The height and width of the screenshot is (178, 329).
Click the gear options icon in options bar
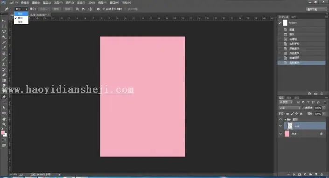pos(98,9)
